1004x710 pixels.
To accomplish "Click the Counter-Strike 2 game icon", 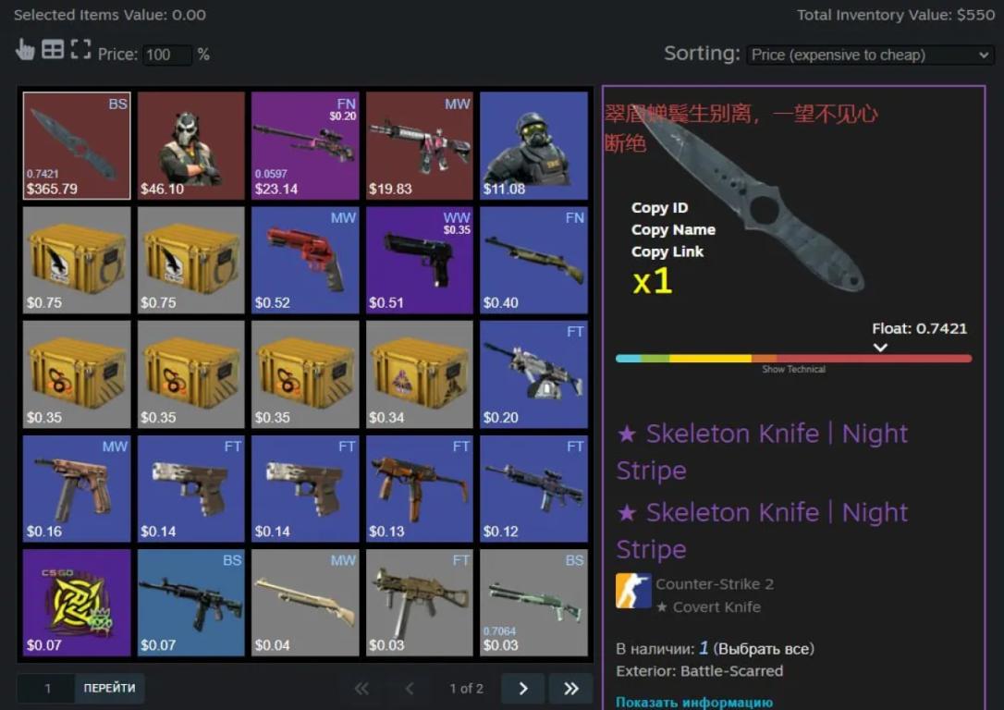I will pos(633,590).
